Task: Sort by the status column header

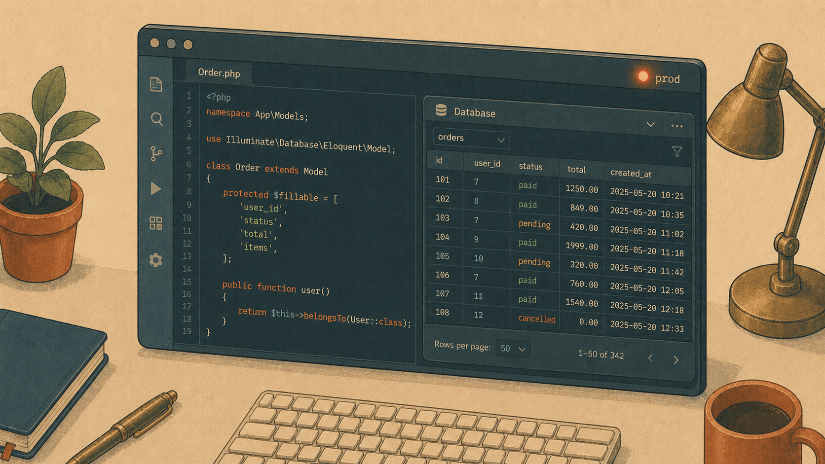Action: pos(530,167)
